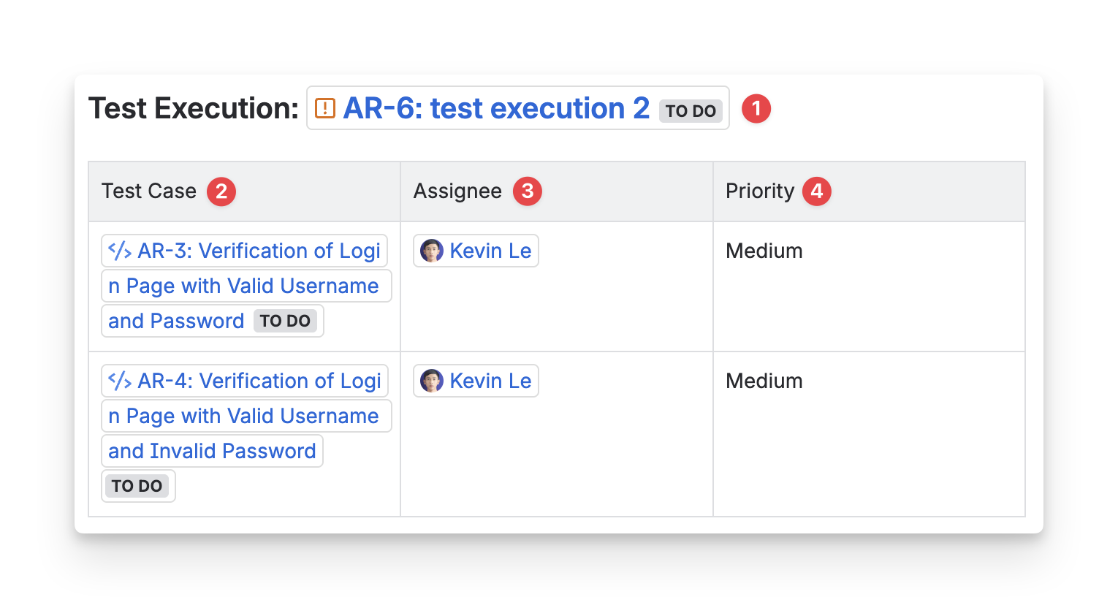Click red annotation marker number 2

point(221,191)
